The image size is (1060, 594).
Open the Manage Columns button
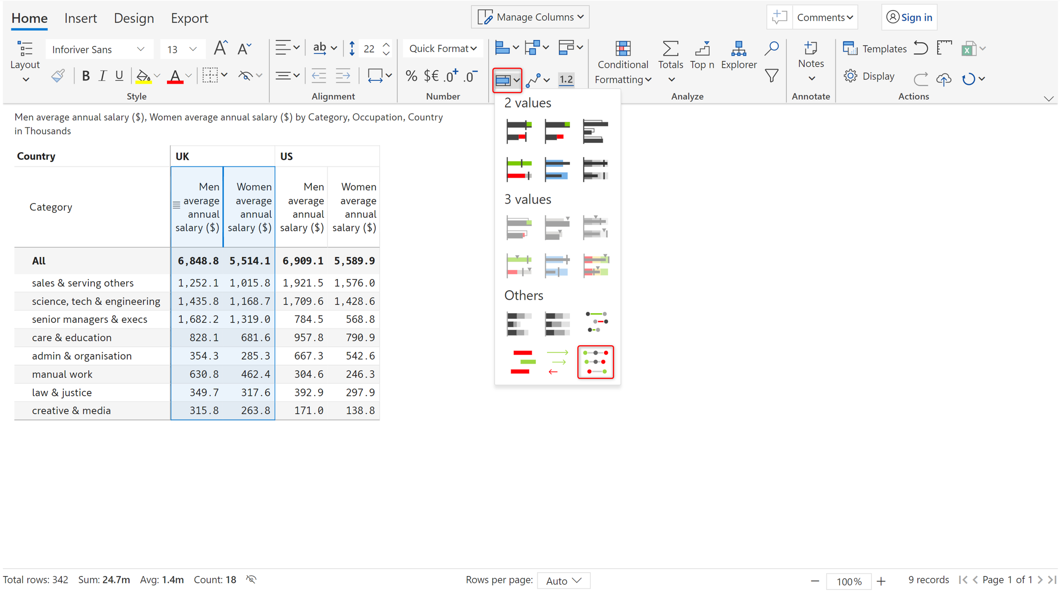pyautogui.click(x=530, y=17)
